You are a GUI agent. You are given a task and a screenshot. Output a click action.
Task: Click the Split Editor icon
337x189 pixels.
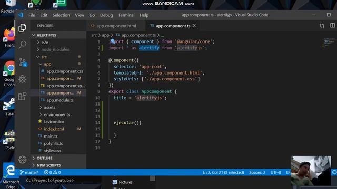pos(332,26)
